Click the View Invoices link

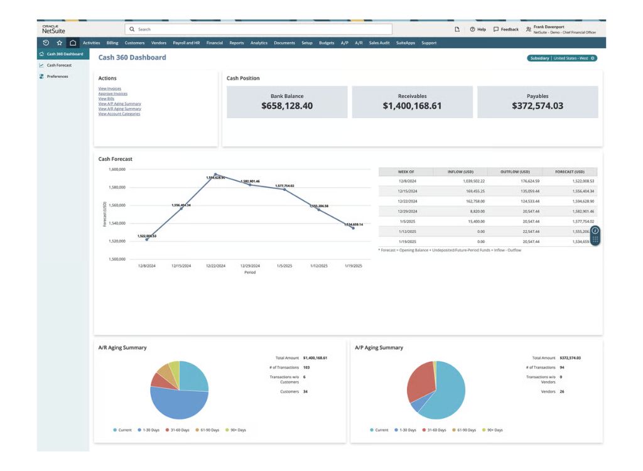(x=110, y=89)
